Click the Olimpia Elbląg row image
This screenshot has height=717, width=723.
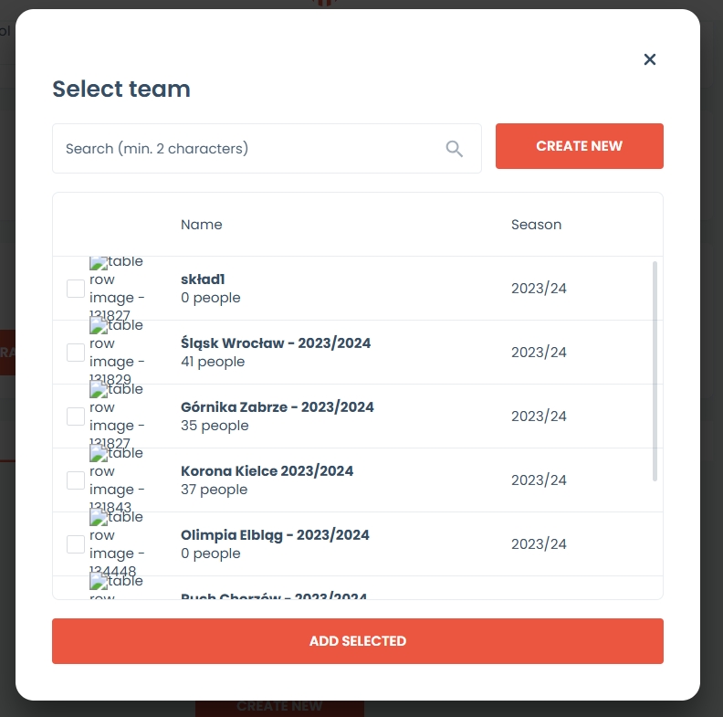click(117, 544)
